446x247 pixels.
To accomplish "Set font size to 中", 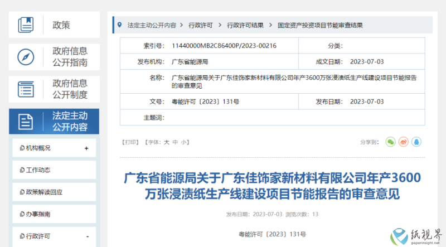I will pos(175,142).
